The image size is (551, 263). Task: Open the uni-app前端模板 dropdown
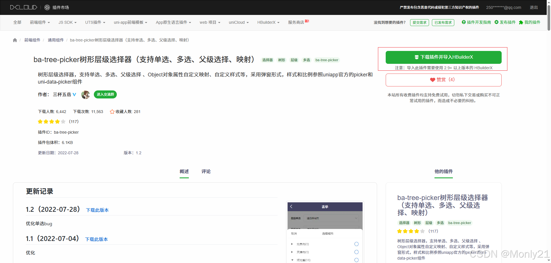[x=131, y=22]
